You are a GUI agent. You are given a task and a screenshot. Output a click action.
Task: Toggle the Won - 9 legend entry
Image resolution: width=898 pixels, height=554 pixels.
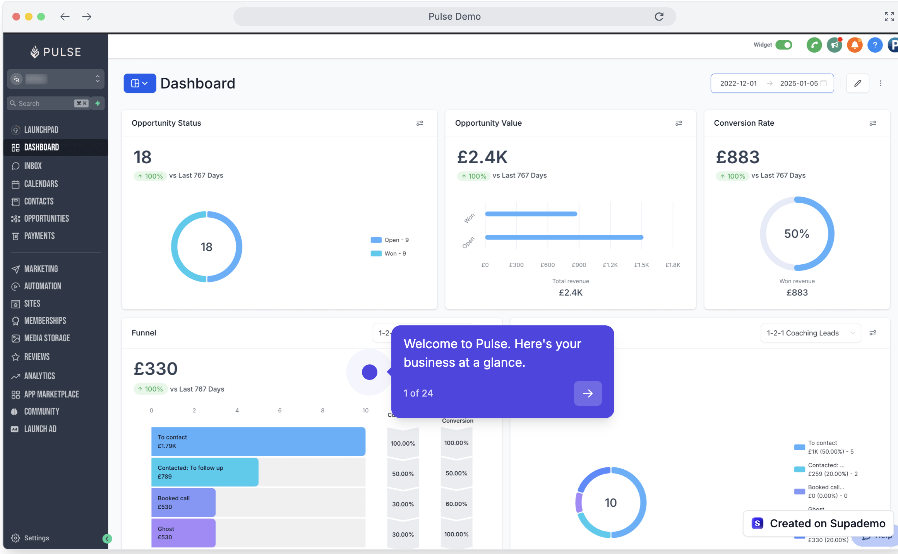[389, 253]
